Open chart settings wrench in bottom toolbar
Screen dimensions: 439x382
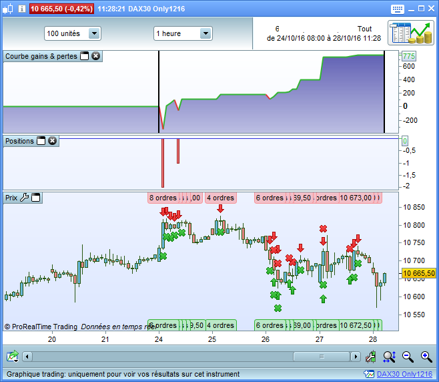tap(371, 357)
